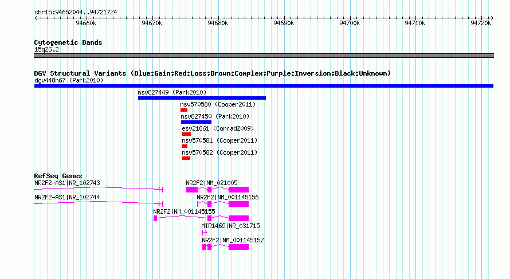
Task: Open the nsv570580 (Cooper2011) variant label
Action: (x=218, y=104)
